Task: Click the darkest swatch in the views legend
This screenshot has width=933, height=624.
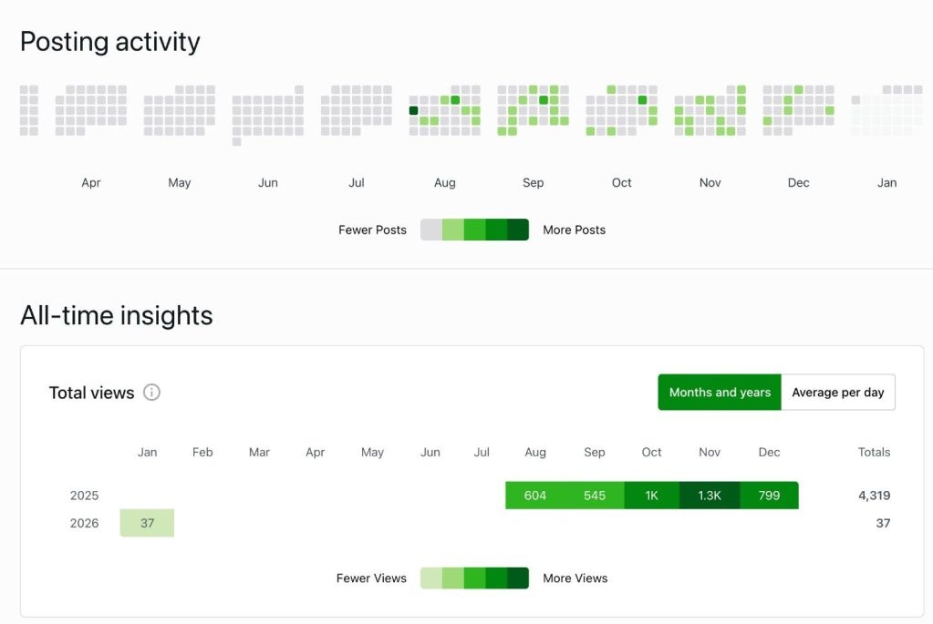Action: (518, 578)
